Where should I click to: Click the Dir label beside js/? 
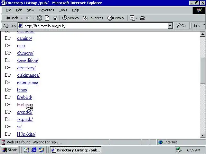click(8, 127)
